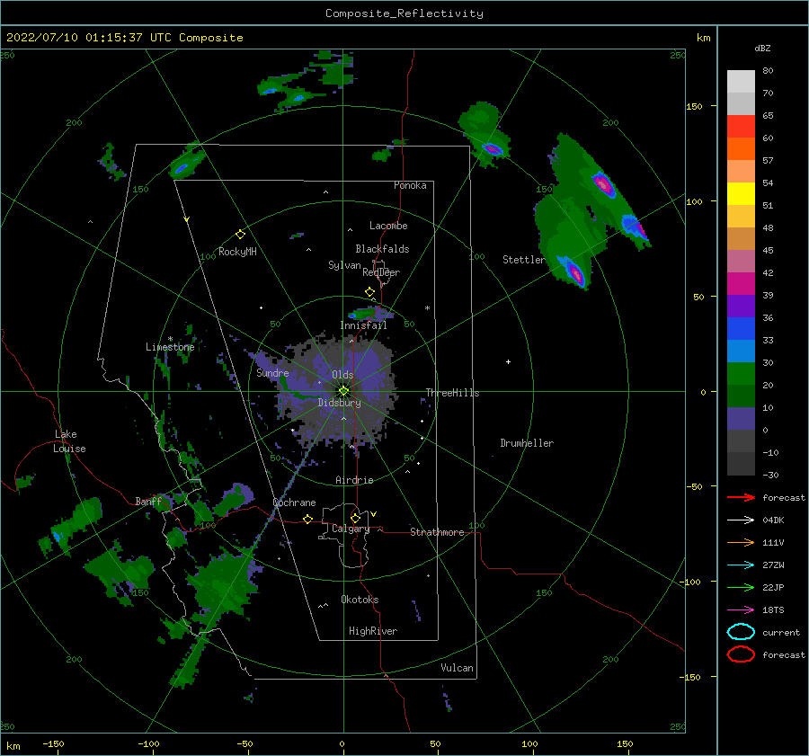Click the HighRiver label
809x756 pixels.
click(373, 631)
